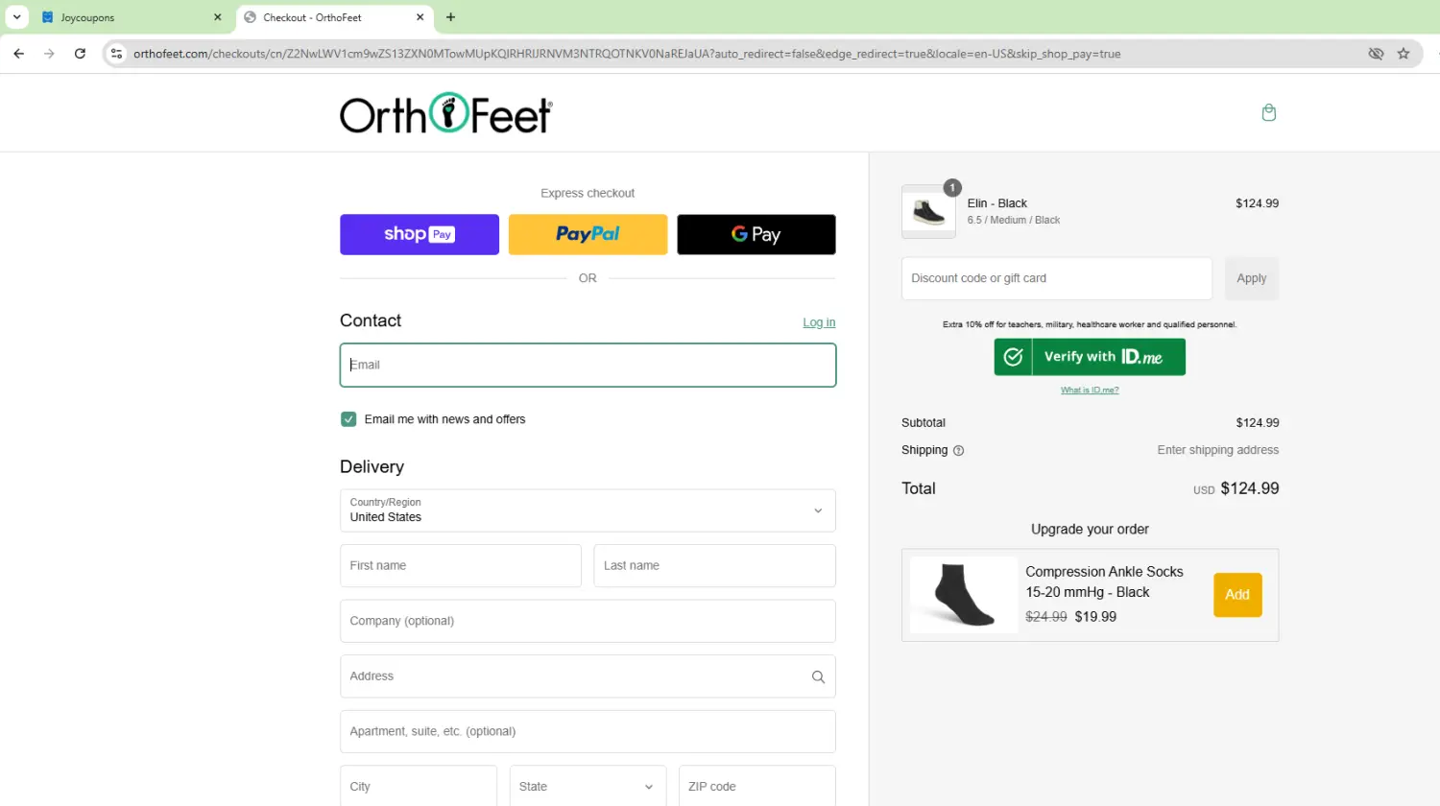Reload the checkout page
The width and height of the screenshot is (1440, 806).
tap(81, 54)
